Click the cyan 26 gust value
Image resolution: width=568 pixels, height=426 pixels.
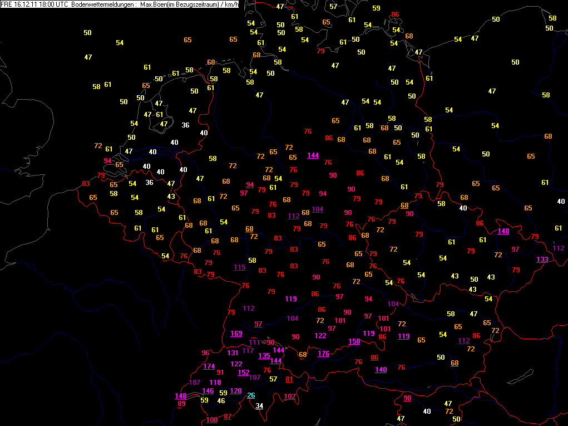[x=251, y=395]
